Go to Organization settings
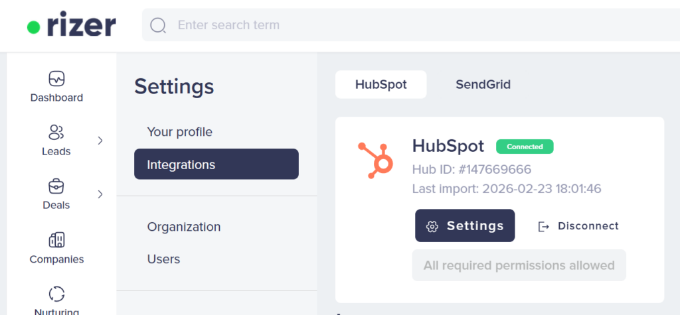The height and width of the screenshot is (315, 680). click(184, 227)
